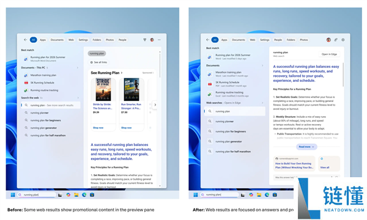367x220 pixels.
Task: Open Task View in the Before taskbar
Action: click(60, 195)
